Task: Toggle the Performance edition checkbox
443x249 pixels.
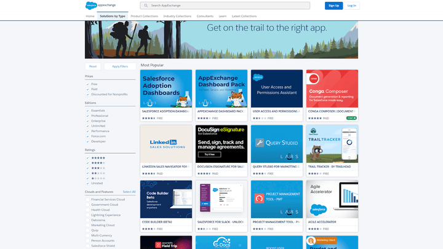Action: (87, 131)
